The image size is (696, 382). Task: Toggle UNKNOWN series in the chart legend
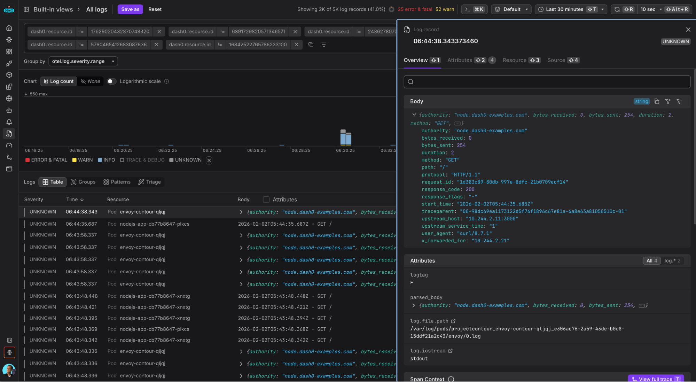coord(185,160)
